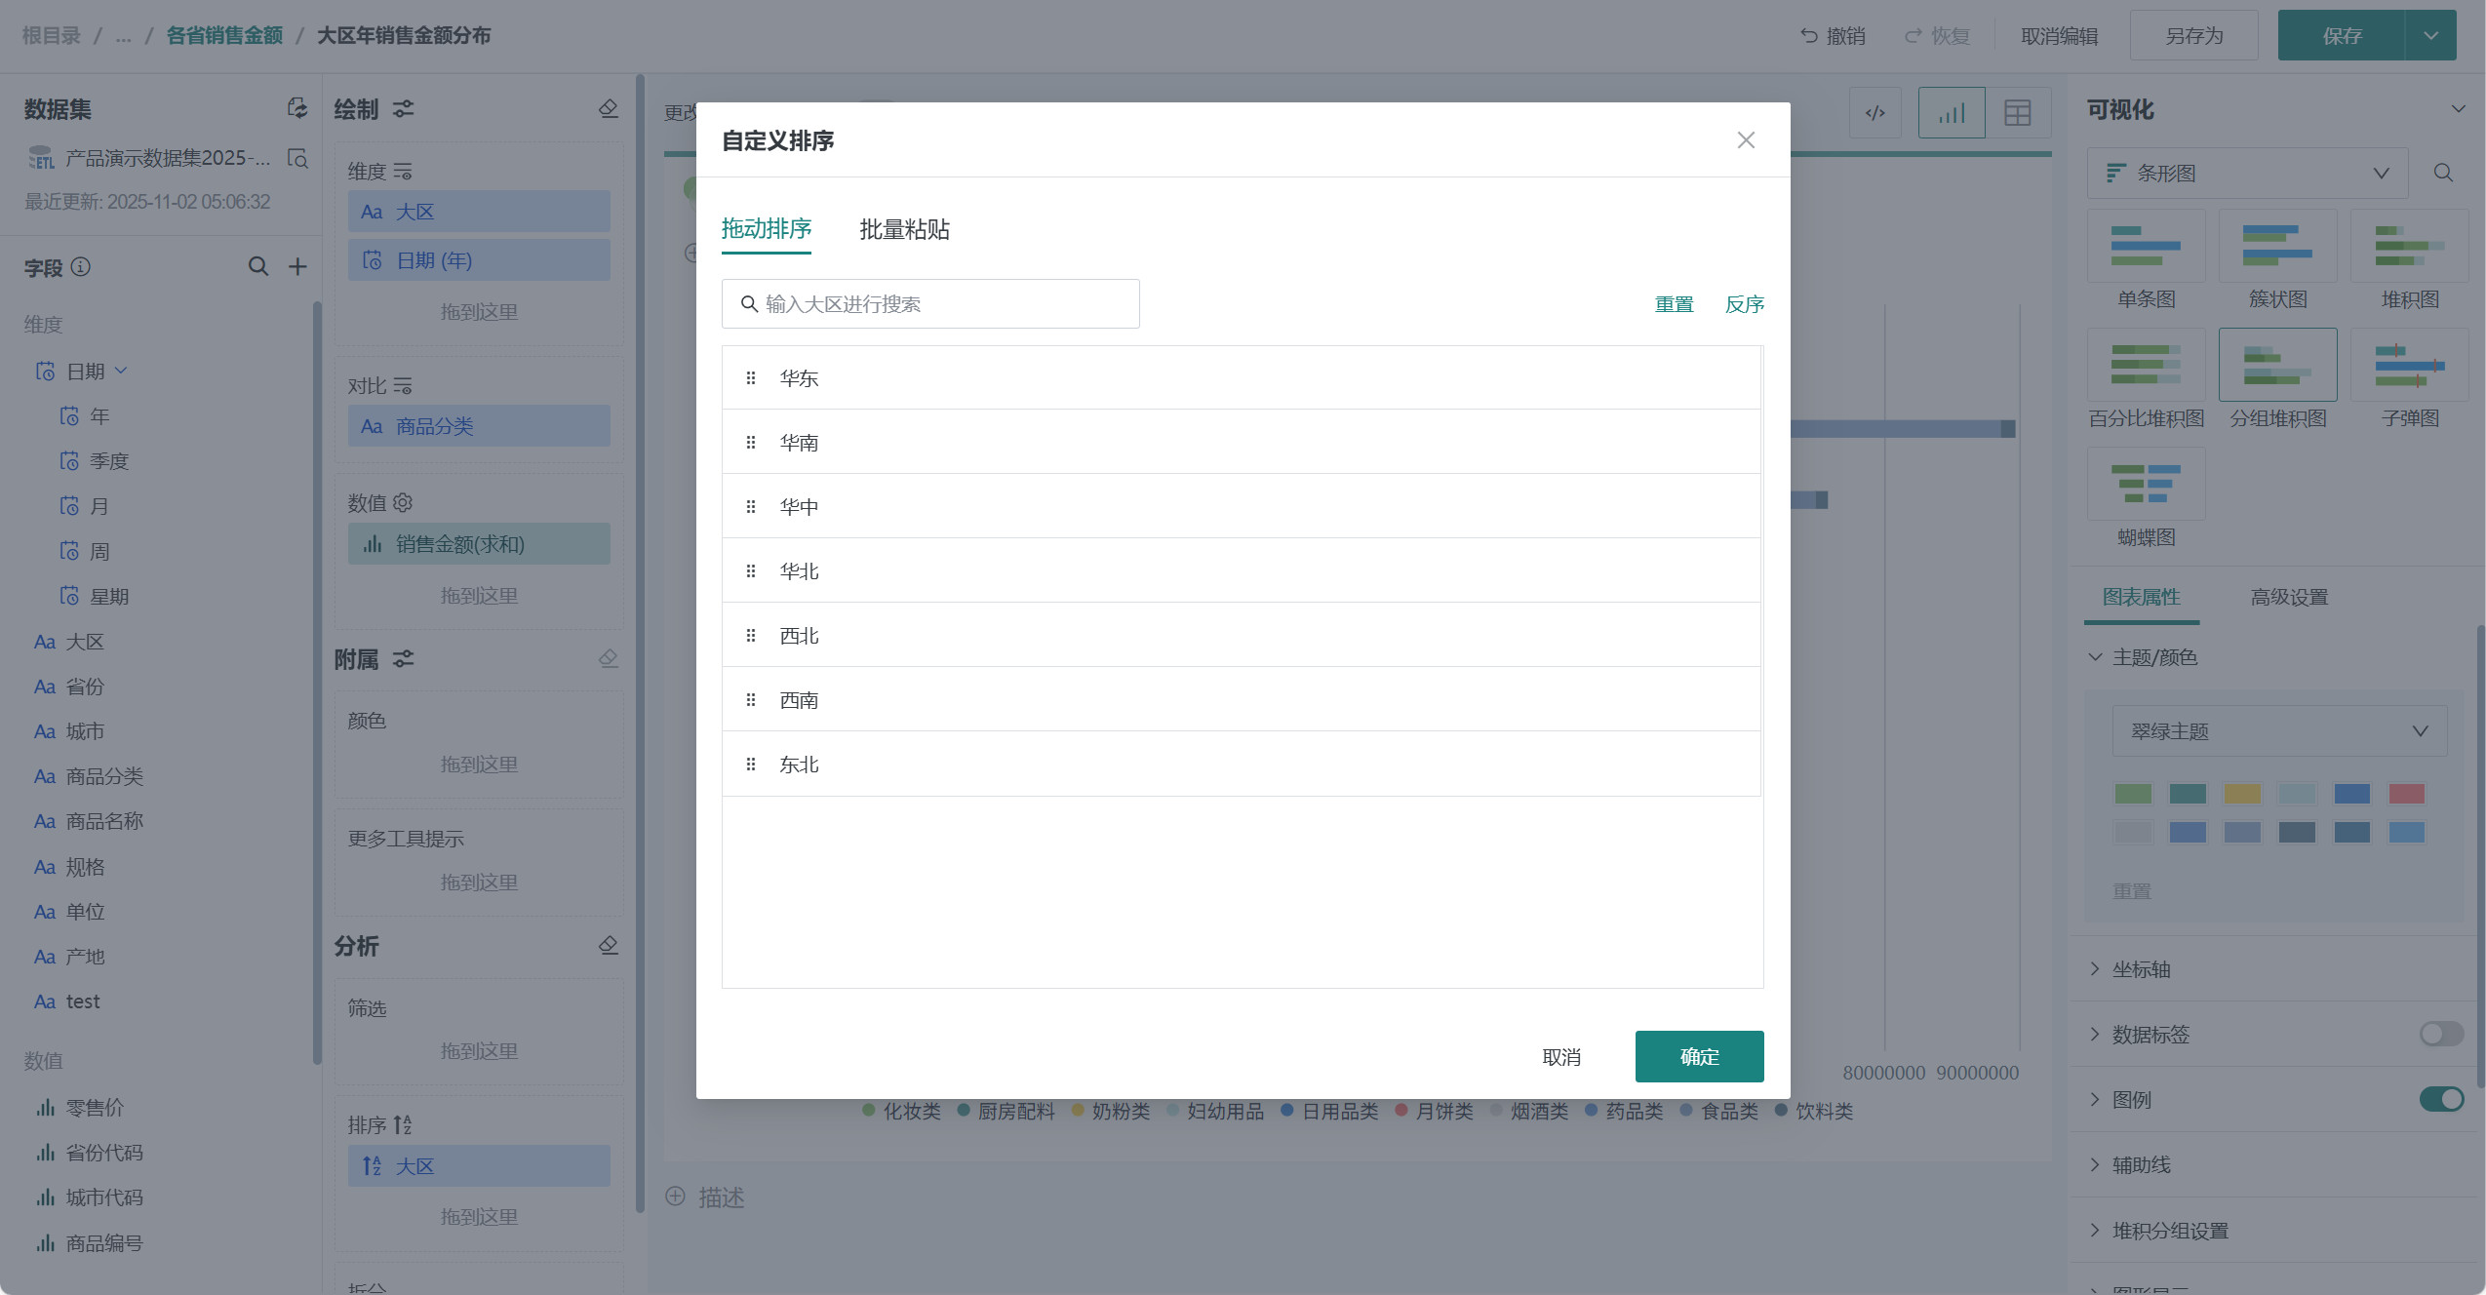
Task: Click the 反序 link
Action: (1744, 304)
